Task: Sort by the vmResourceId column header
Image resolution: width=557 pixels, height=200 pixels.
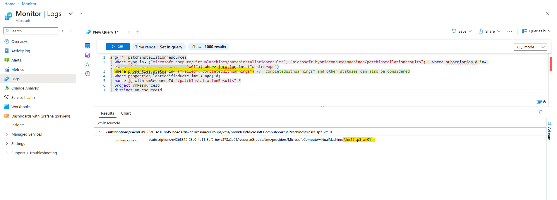Action: (x=109, y=123)
